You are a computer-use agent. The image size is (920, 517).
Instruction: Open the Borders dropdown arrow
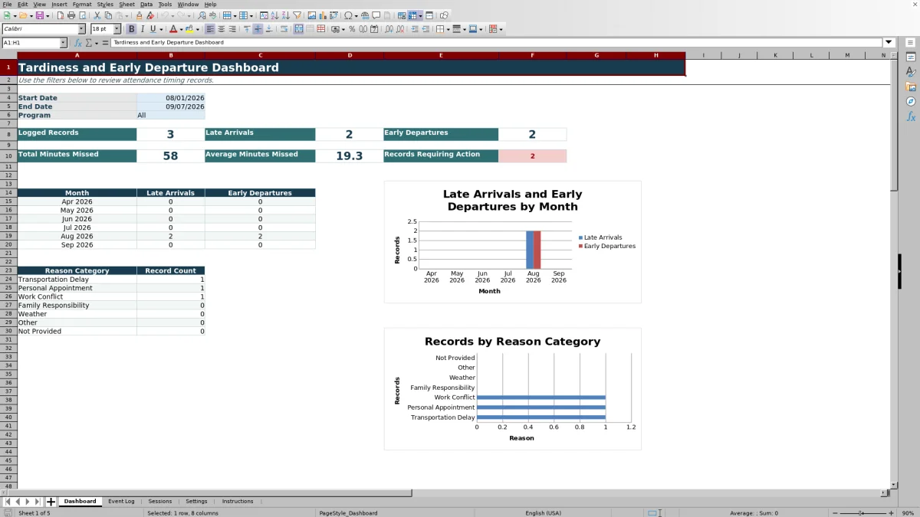point(447,29)
